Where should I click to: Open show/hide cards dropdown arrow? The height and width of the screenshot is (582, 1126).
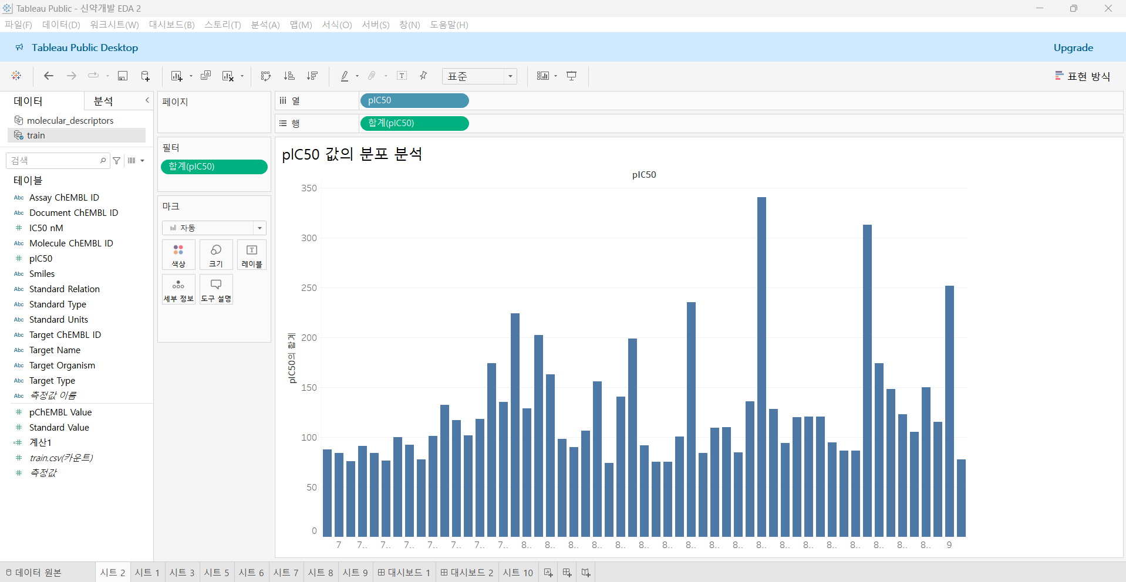pyautogui.click(x=555, y=76)
